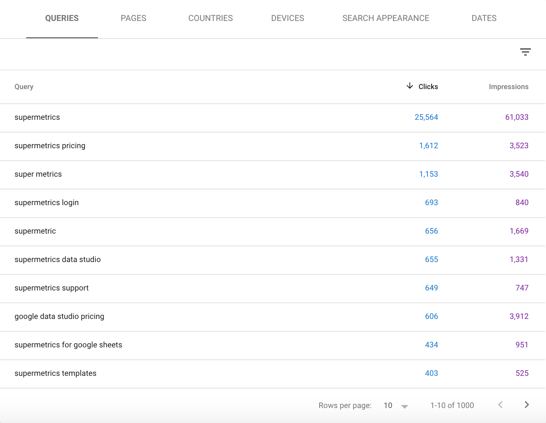Select the Search Appearance tab
Viewport: 546px width, 423px height.
point(386,18)
